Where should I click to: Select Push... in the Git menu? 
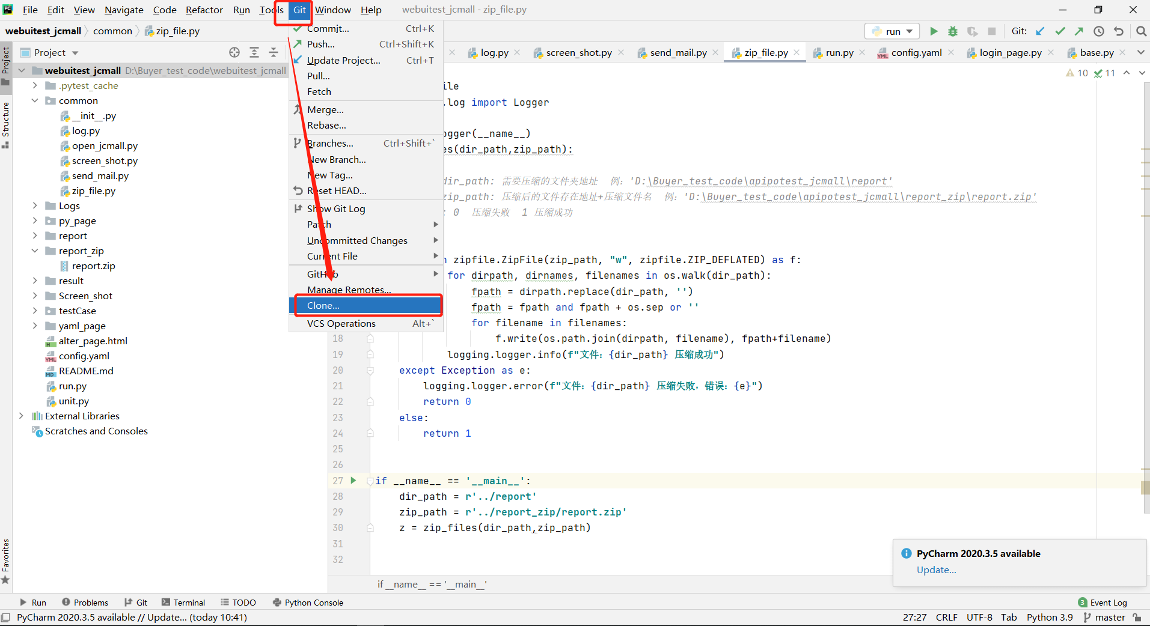pos(366,44)
